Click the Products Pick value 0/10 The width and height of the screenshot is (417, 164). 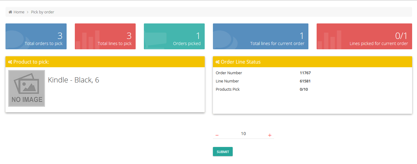[304, 89]
